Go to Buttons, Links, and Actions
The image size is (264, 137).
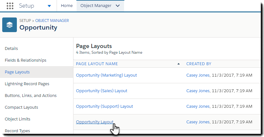coord(31,96)
